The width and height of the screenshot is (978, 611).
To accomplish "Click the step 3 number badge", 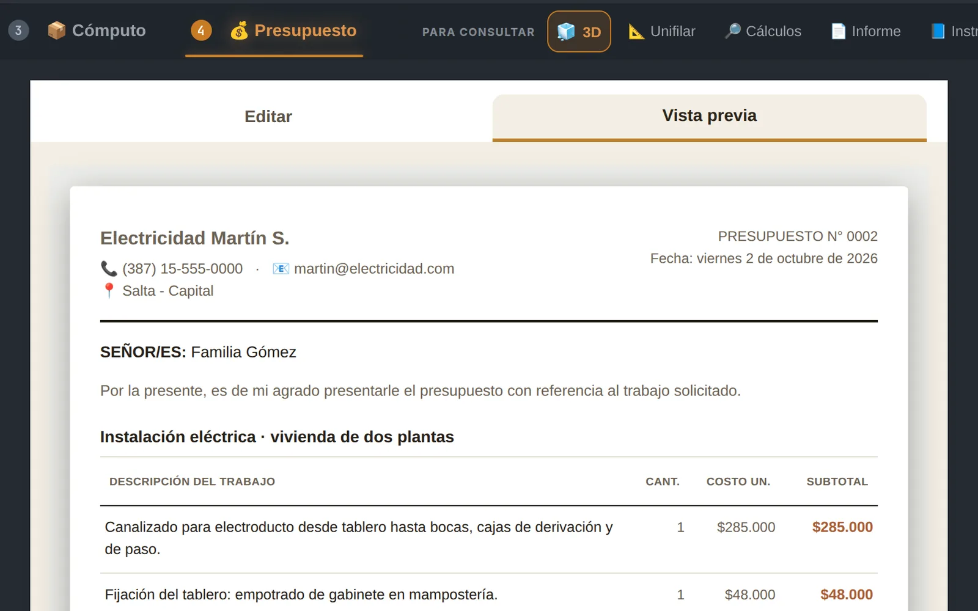I will tap(18, 30).
